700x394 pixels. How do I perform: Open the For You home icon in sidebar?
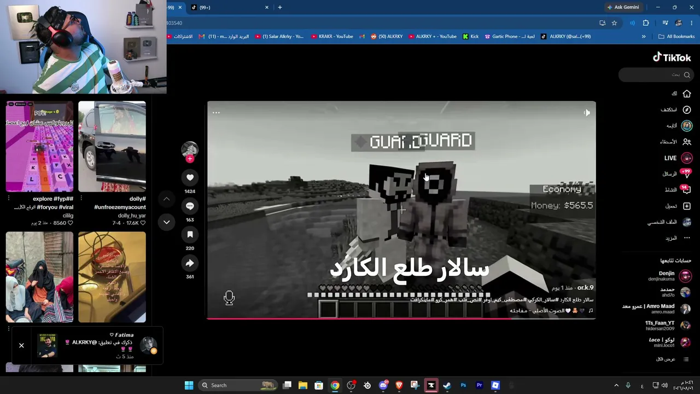tap(686, 94)
